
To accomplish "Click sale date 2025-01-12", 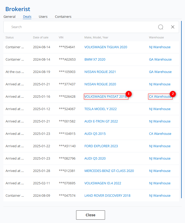I will click(42, 109).
